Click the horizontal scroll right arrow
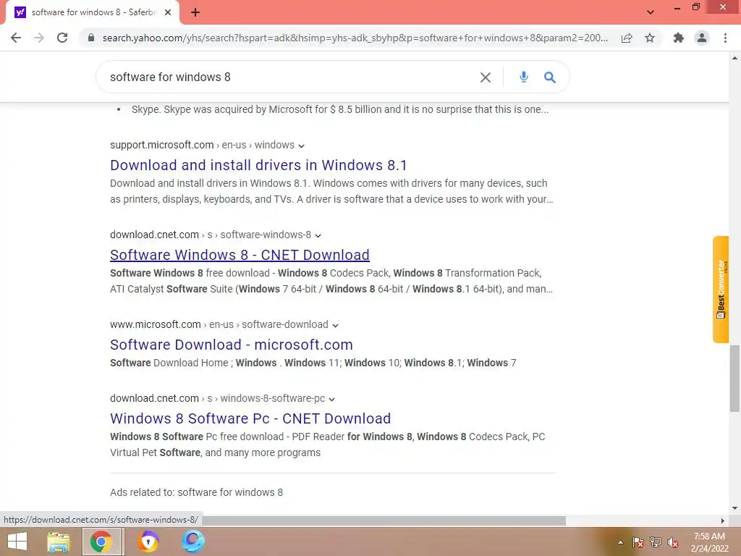This screenshot has height=556, width=741. click(x=723, y=521)
